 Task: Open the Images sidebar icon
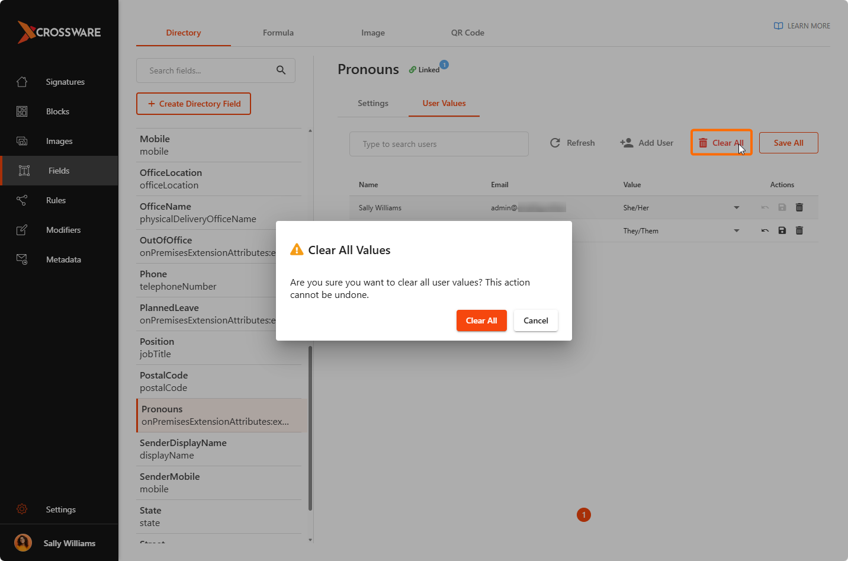(22, 141)
